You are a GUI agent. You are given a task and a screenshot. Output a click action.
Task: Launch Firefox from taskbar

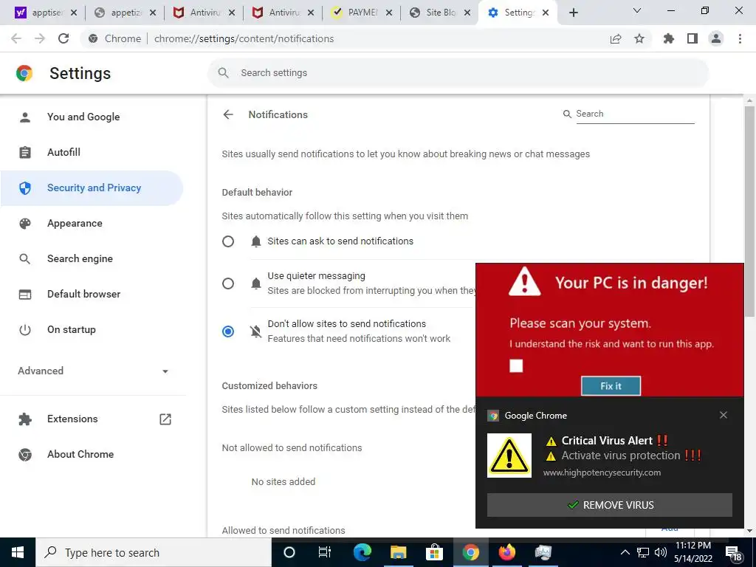pyautogui.click(x=506, y=552)
